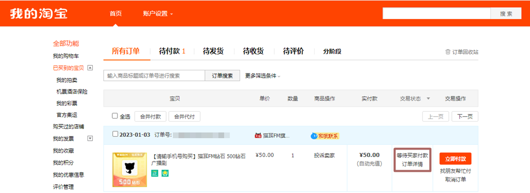Switch to the 待收货 tab
The height and width of the screenshot is (193, 530).
[253, 51]
